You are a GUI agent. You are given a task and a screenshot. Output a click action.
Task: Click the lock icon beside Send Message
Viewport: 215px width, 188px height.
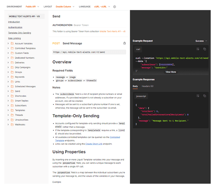click(124, 43)
